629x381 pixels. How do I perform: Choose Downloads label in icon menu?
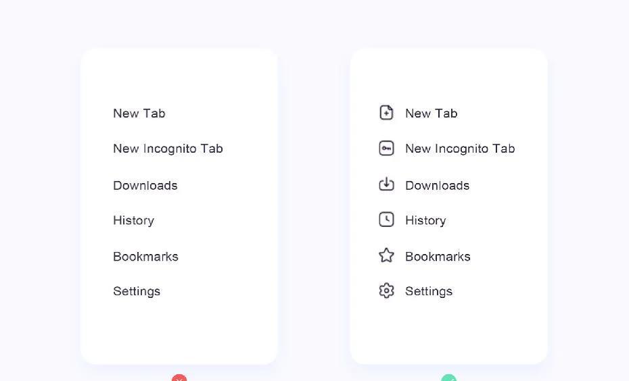pyautogui.click(x=437, y=186)
